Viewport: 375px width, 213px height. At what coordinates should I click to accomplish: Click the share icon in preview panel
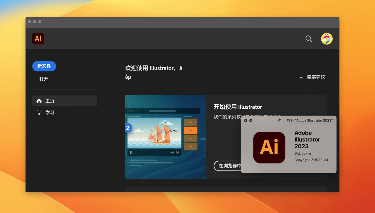[280, 120]
